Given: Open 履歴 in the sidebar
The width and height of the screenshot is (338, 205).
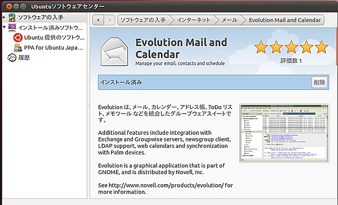Looking at the screenshot, I should (24, 58).
